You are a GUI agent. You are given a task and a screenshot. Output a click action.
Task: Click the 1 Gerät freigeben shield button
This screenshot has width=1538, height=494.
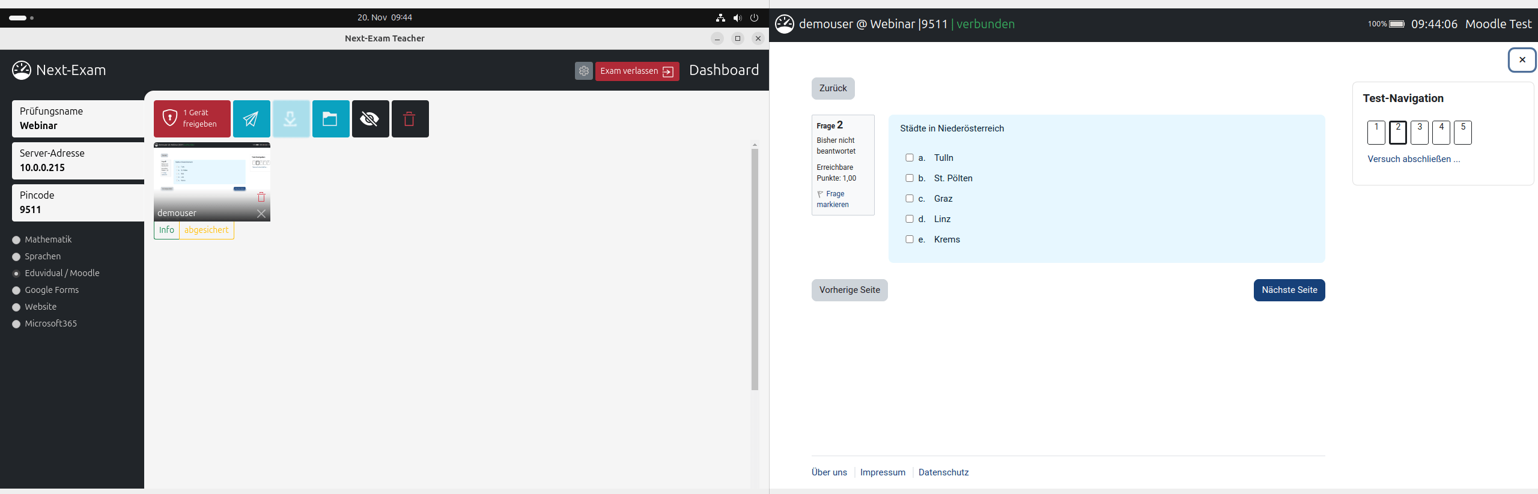[x=192, y=119]
